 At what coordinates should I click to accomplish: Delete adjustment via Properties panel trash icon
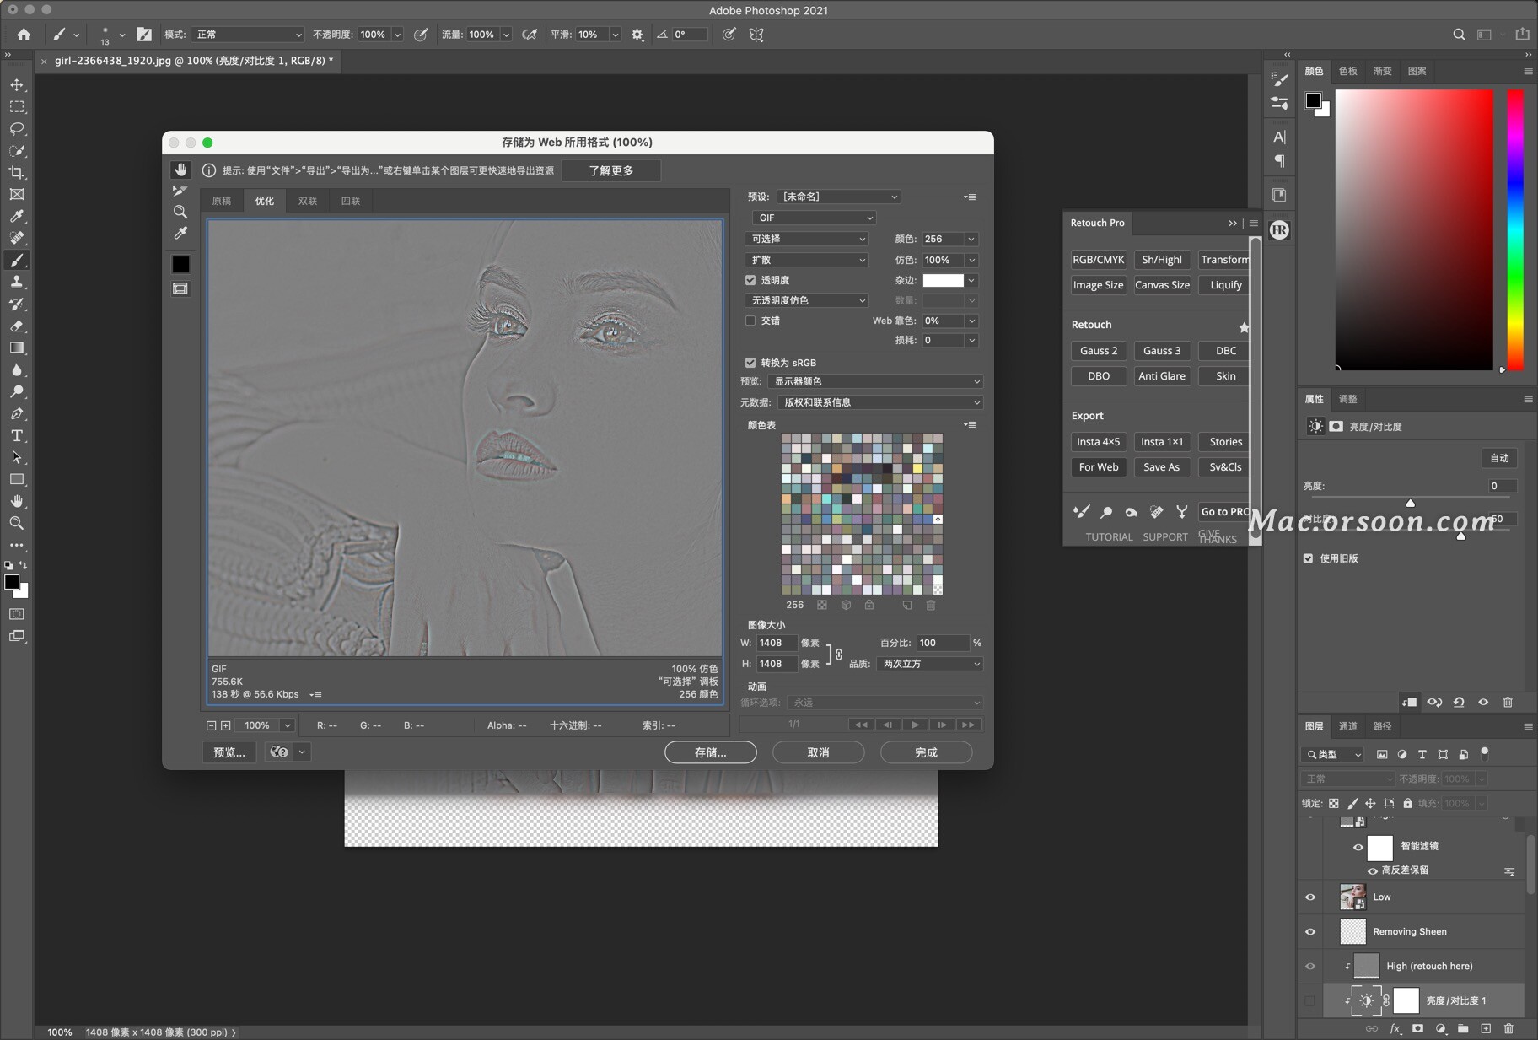point(1508,702)
